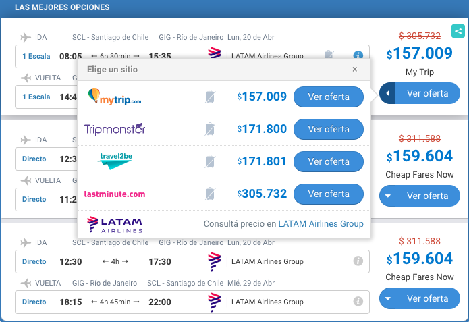Click 'My Trip' provider label
469x322 pixels.
(420, 72)
